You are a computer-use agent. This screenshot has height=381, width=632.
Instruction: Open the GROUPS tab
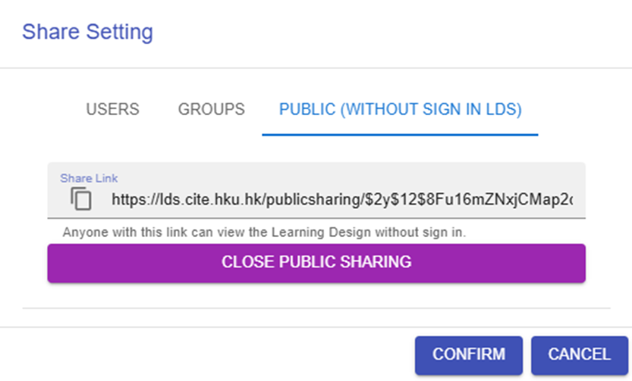[211, 109]
